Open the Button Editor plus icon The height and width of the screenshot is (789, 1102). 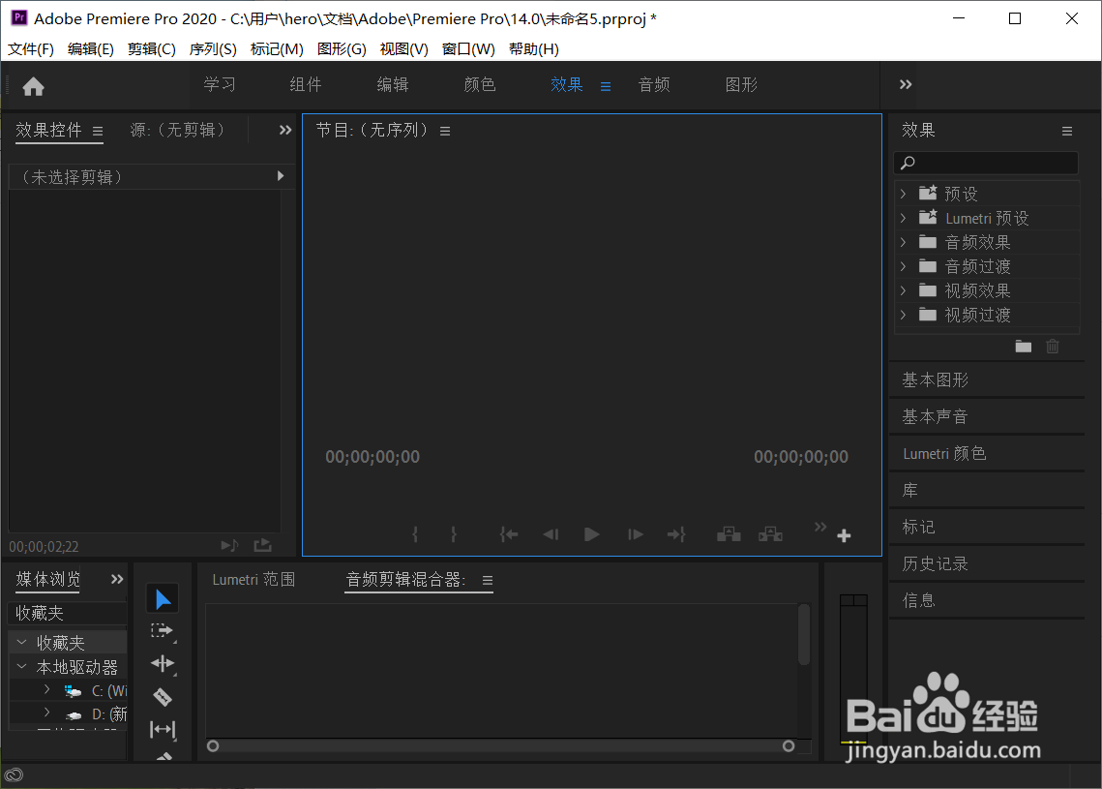[844, 536]
